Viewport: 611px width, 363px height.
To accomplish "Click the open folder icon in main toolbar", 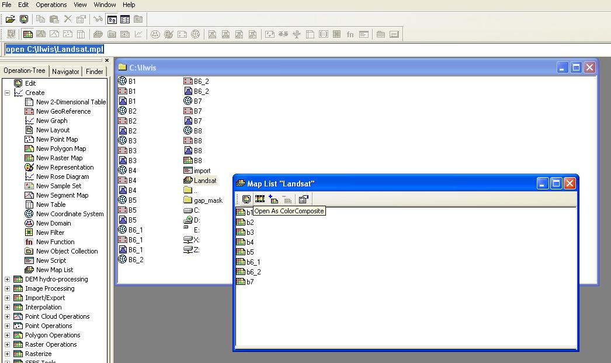I will pos(11,19).
